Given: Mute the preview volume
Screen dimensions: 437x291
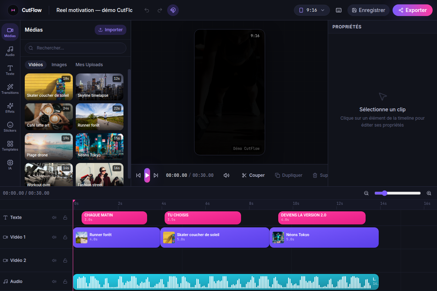Looking at the screenshot, I should click(x=227, y=175).
